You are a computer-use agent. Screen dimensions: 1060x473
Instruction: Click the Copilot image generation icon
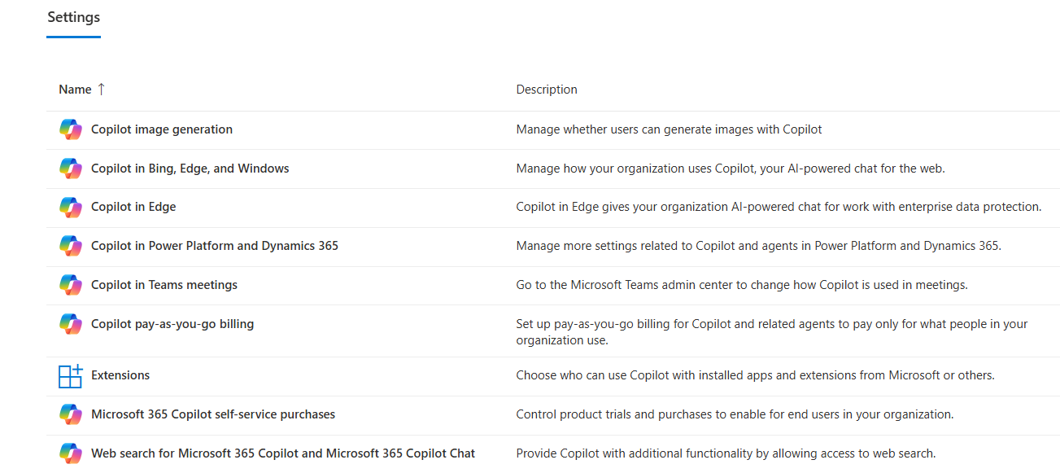(71, 129)
